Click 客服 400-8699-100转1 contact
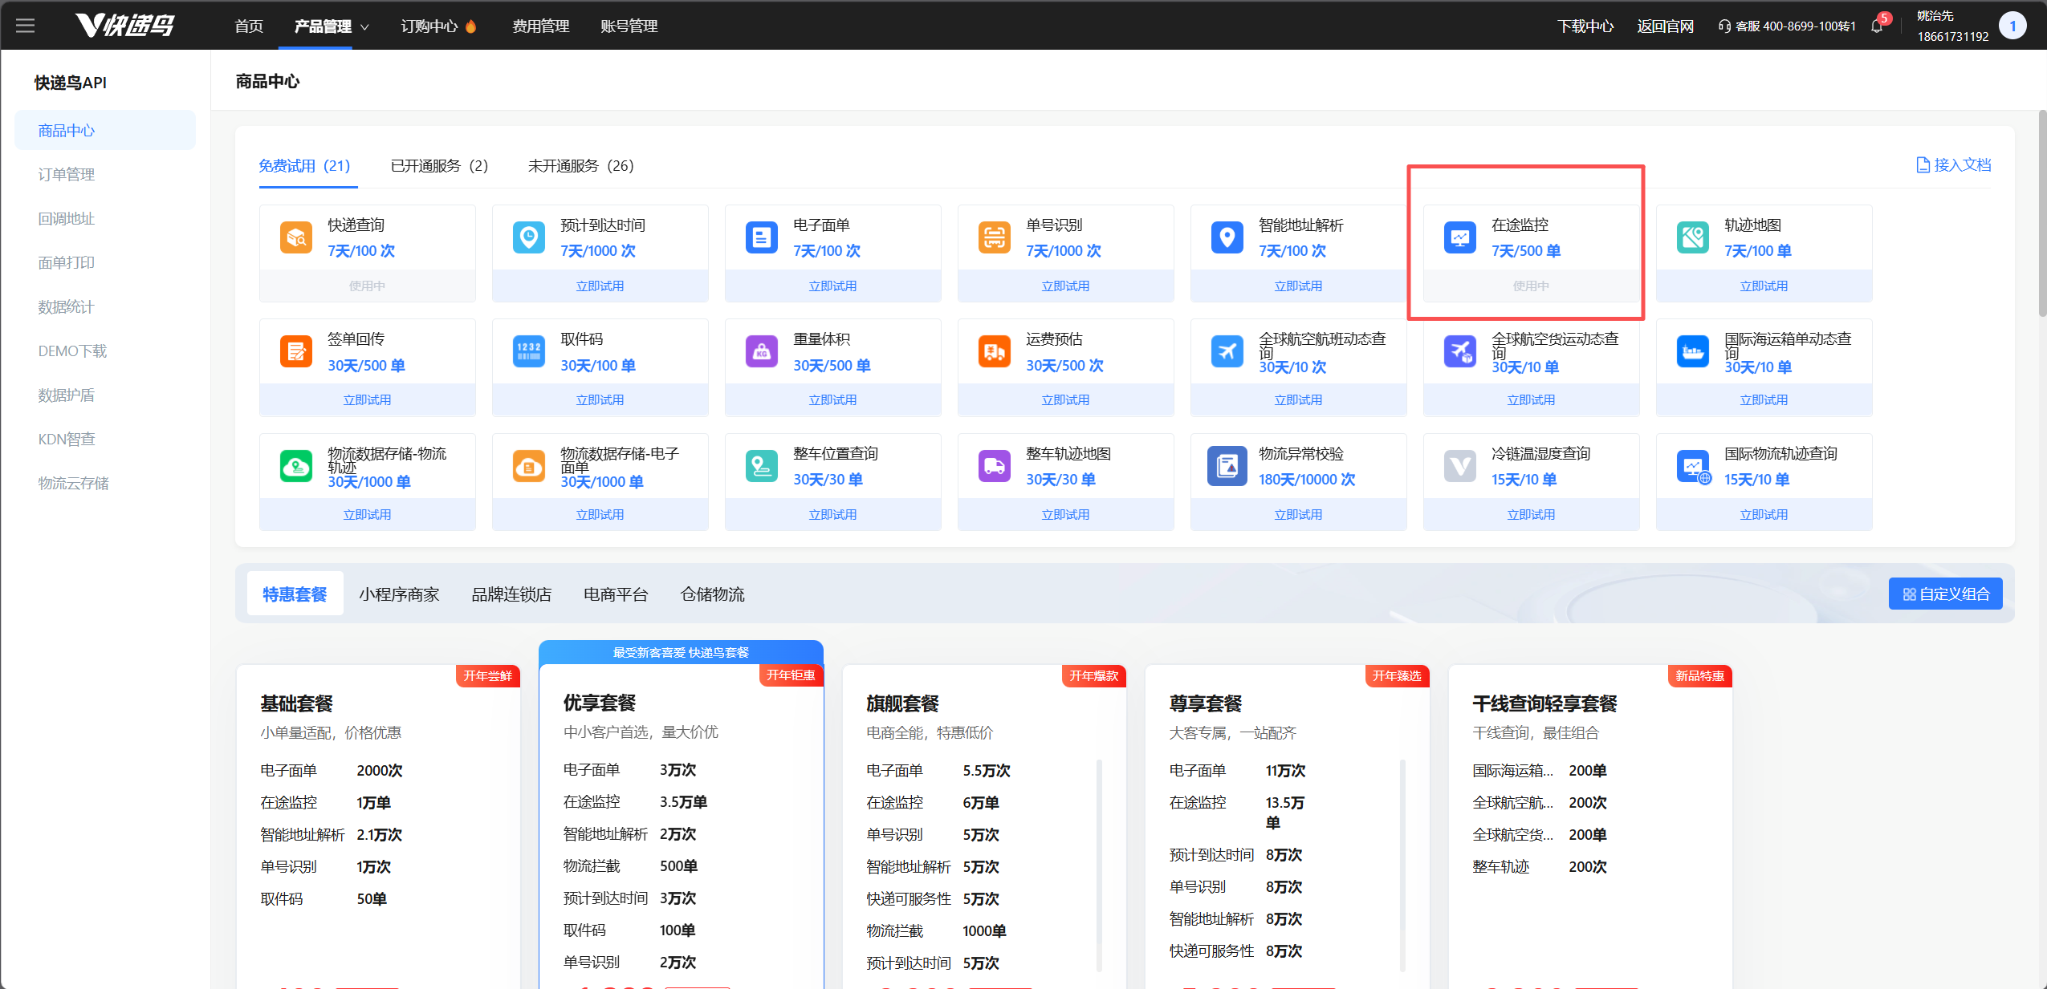 pos(1787,26)
